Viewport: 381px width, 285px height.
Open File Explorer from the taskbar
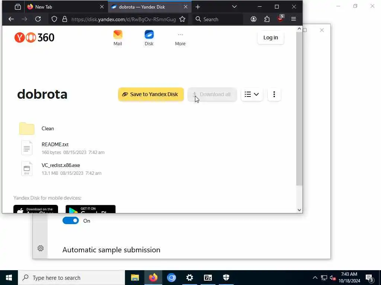tap(135, 278)
